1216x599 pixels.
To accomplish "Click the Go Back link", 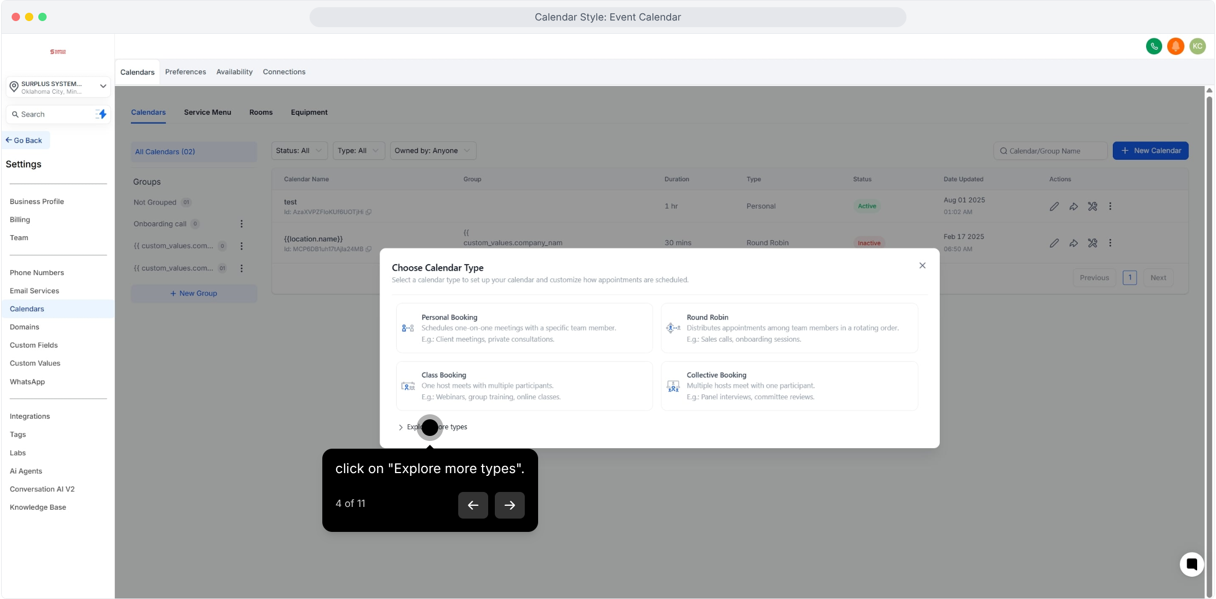I will click(x=24, y=140).
